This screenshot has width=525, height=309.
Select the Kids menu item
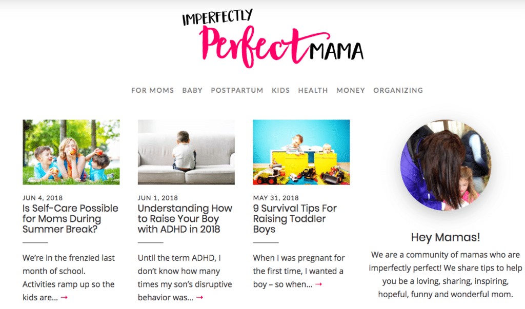(280, 90)
